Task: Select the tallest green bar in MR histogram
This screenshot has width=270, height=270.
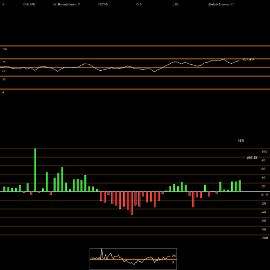Action: (x=35, y=170)
